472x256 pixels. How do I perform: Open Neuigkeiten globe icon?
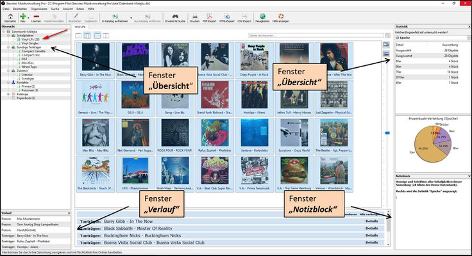262,18
